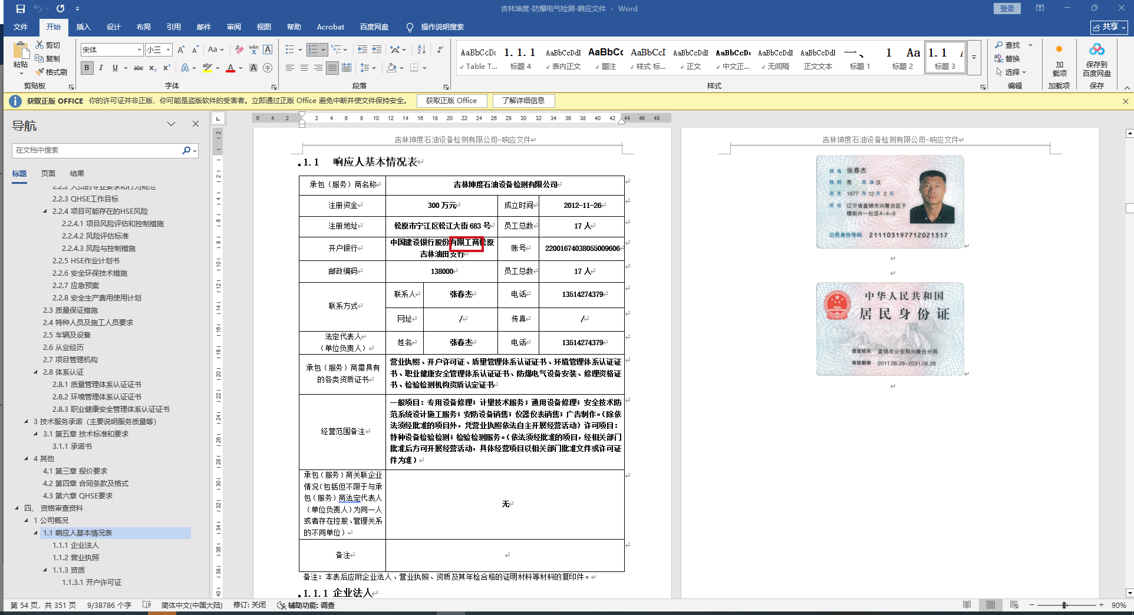Image resolution: width=1134 pixels, height=615 pixels.
Task: Click the character shading icon
Action: pyautogui.click(x=253, y=68)
